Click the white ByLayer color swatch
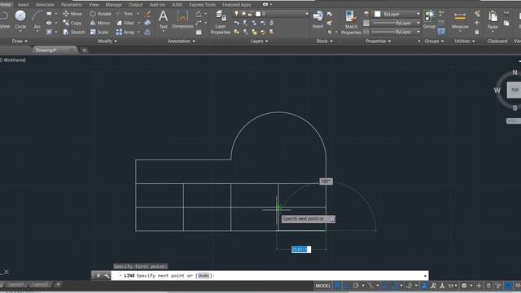Image resolution: width=521 pixels, height=293 pixels. click(378, 14)
